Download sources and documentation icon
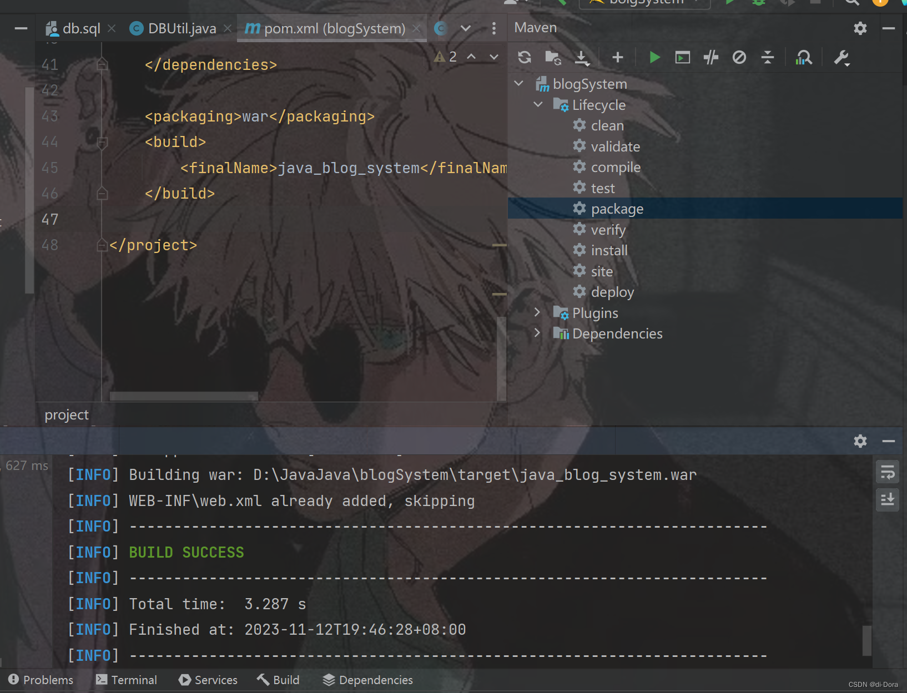The image size is (907, 693). pyautogui.click(x=582, y=58)
